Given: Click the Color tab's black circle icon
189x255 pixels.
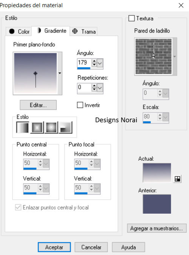Looking at the screenshot, I should (12, 31).
